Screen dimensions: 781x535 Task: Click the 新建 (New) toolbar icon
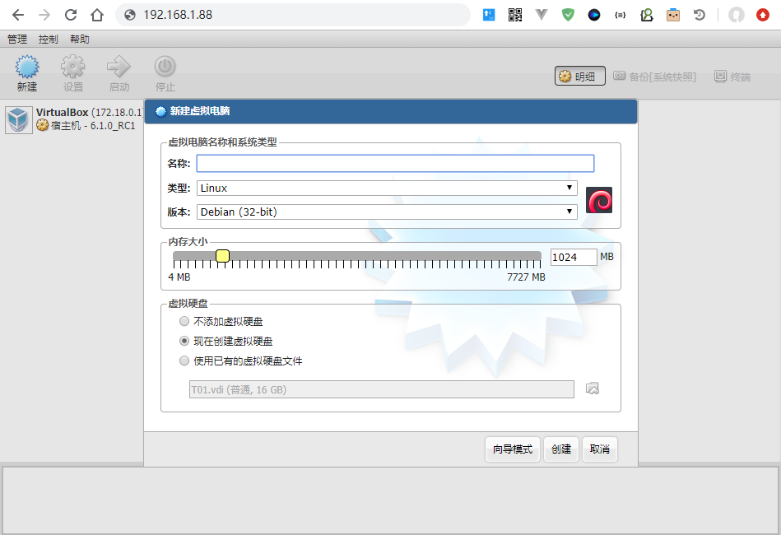click(27, 67)
